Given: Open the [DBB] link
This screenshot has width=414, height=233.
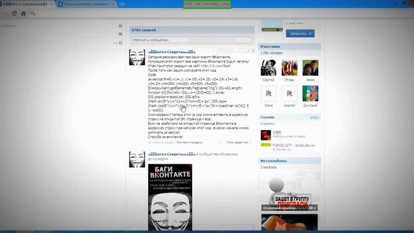Looking at the screenshot, I should click(x=277, y=132).
